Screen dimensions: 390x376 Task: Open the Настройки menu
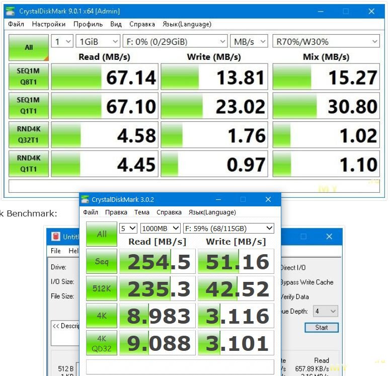48,24
